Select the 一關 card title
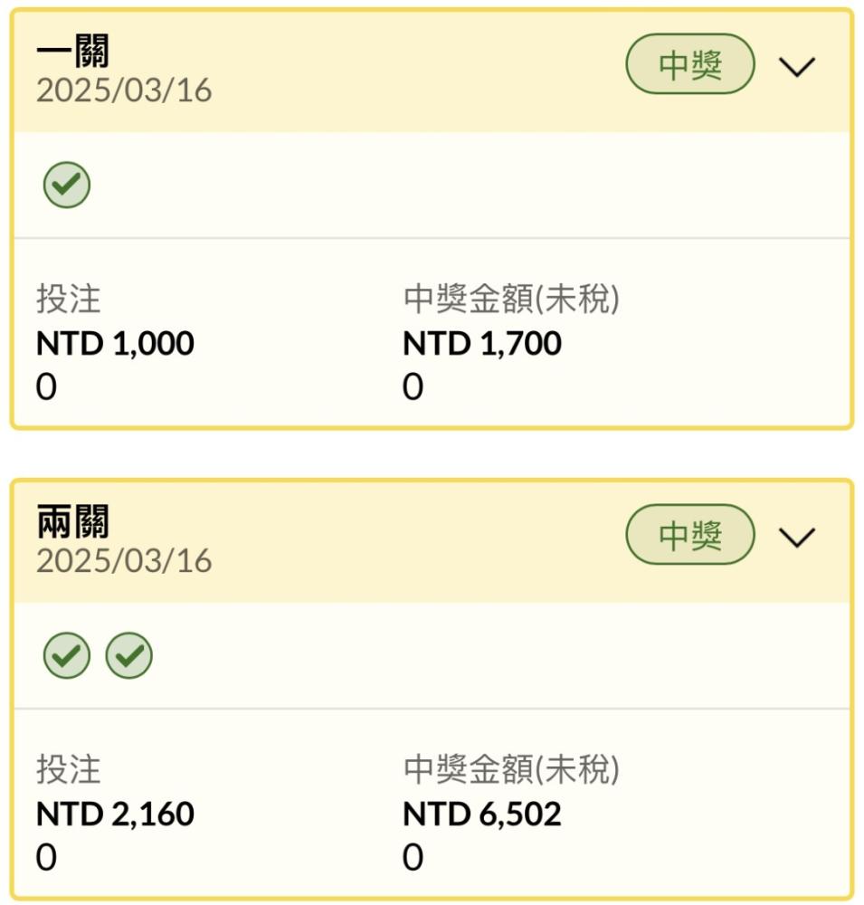Image resolution: width=864 pixels, height=905 pixels. click(72, 51)
